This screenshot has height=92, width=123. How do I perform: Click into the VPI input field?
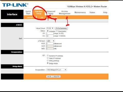[x=50, y=33]
